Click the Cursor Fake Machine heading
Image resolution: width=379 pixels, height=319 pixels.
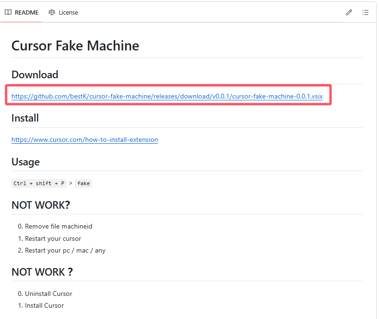pyautogui.click(x=75, y=46)
